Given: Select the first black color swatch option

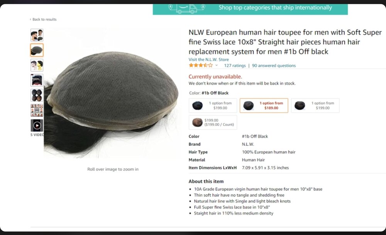Looking at the screenshot, I should pyautogui.click(x=213, y=106).
